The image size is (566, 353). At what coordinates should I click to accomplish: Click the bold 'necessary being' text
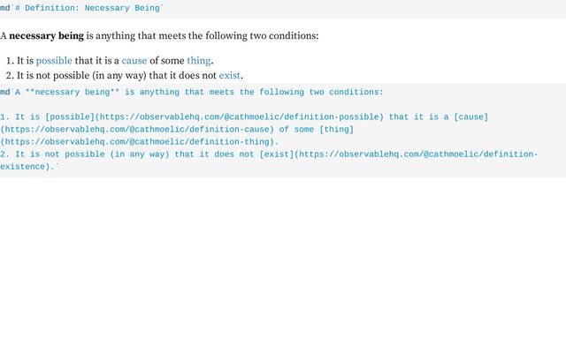[x=46, y=35]
